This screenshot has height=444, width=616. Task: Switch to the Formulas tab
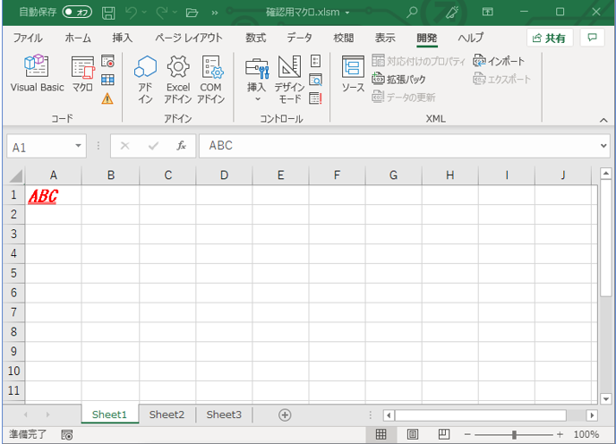256,38
